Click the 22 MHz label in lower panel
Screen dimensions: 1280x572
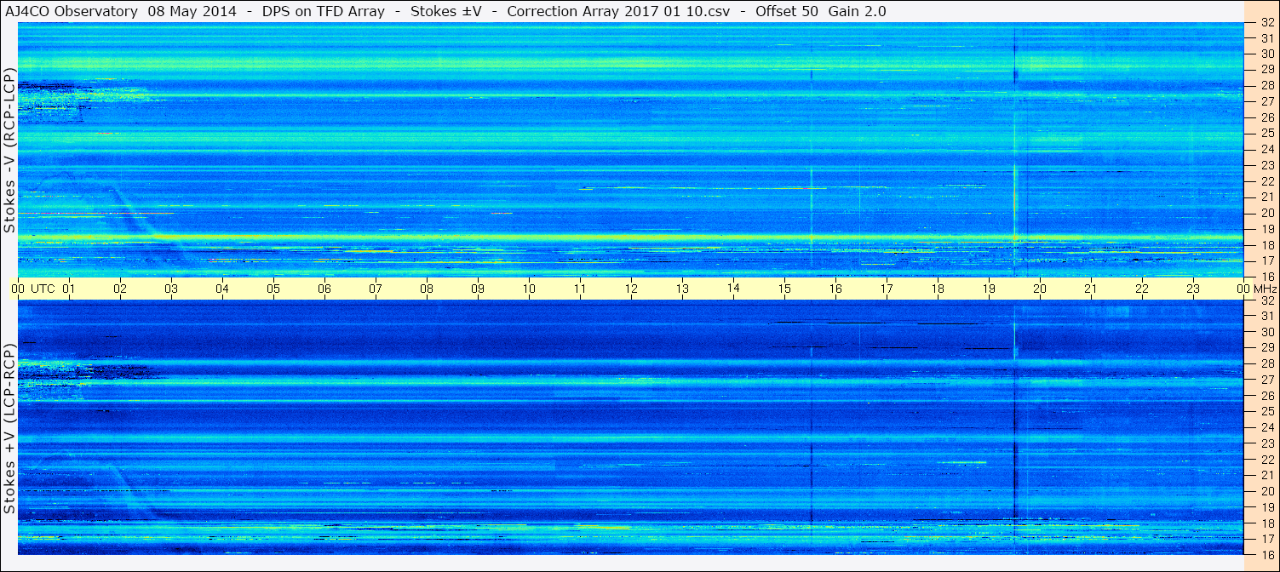click(1266, 459)
